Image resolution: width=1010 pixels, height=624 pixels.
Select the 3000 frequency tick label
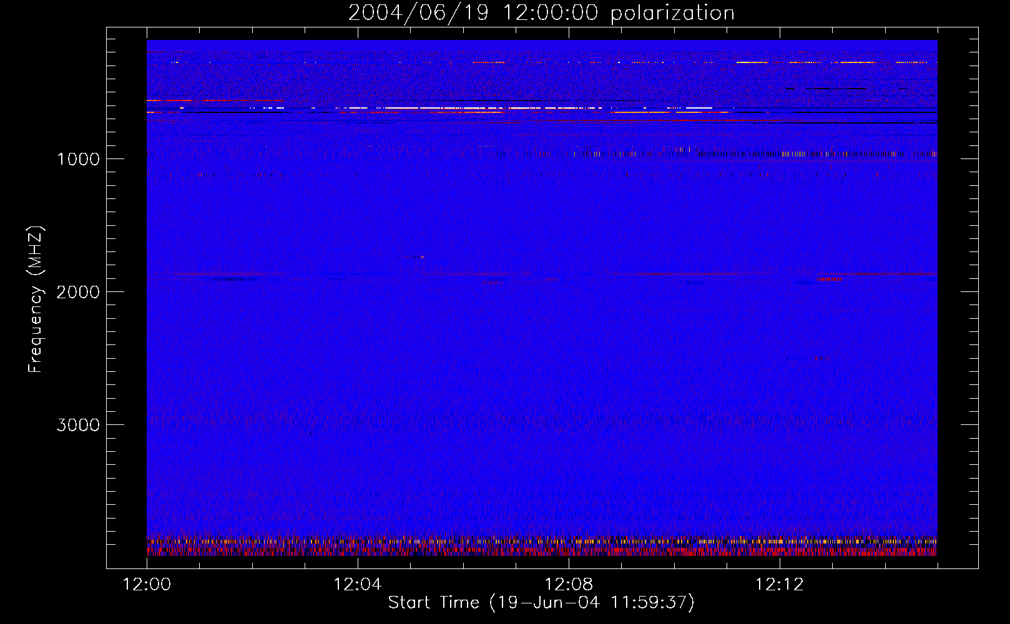(x=78, y=425)
